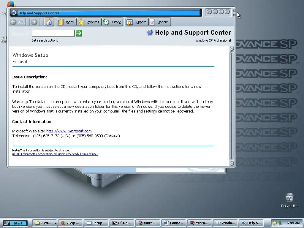Click the Issue Description: heading
Viewport: 304px width, 228px height.
pyautogui.click(x=29, y=77)
